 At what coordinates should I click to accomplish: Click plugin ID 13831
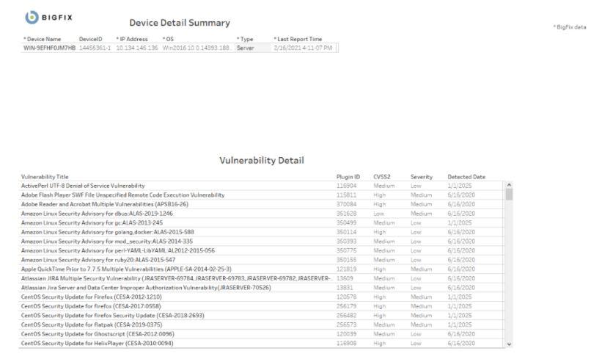click(345, 288)
